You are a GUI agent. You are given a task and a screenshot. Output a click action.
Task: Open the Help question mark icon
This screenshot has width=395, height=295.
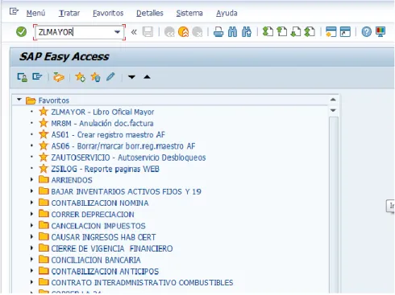367,32
